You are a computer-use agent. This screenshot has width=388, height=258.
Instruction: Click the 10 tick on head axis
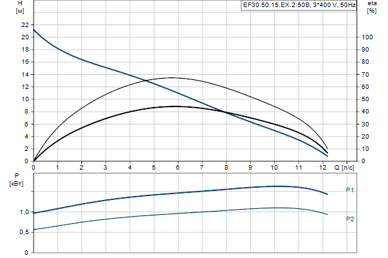tap(25, 99)
